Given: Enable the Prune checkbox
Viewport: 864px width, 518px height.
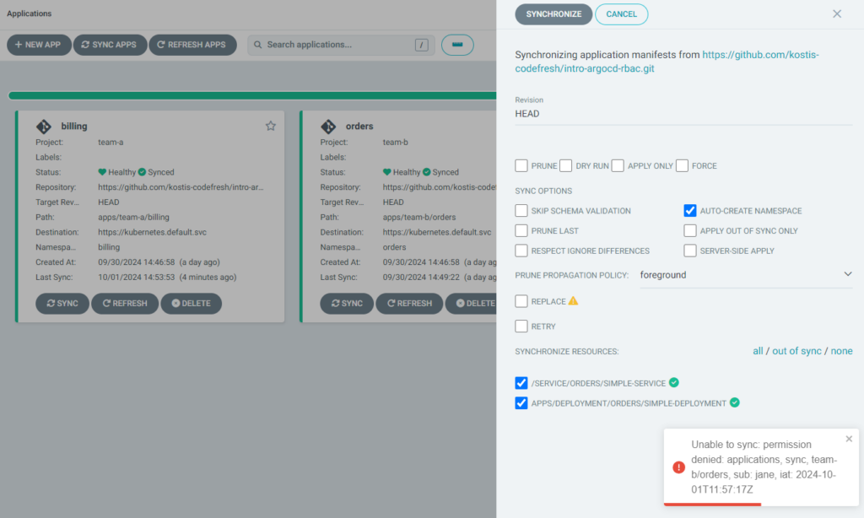Looking at the screenshot, I should (521, 165).
